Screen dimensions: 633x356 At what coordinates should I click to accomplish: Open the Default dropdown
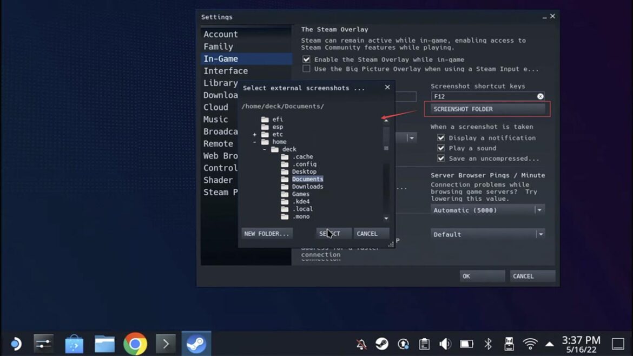pyautogui.click(x=487, y=234)
